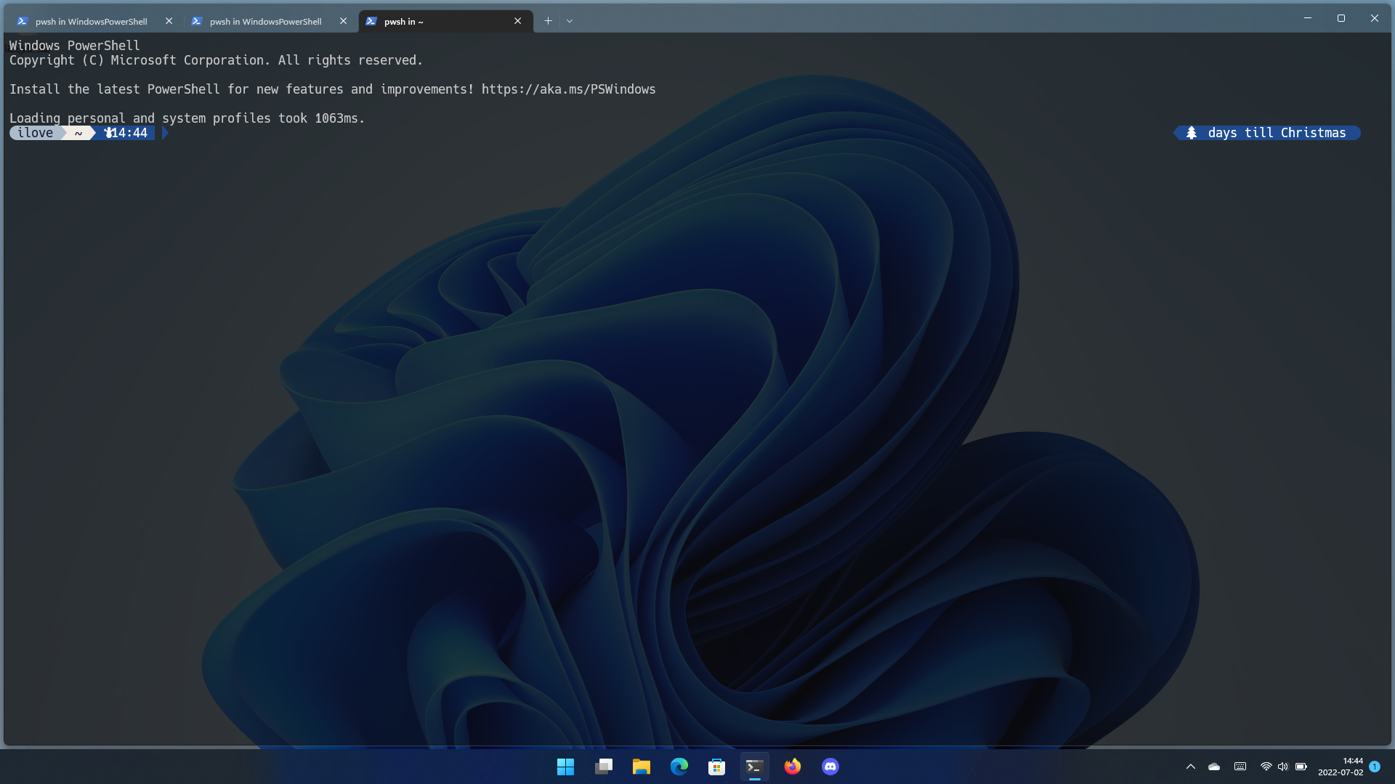Open the Windows Start menu

tap(565, 767)
